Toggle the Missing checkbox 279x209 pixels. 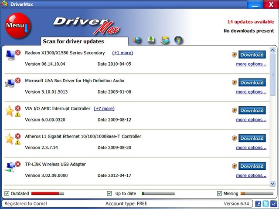[220, 193]
